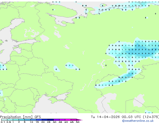159x123 pixels.
Task: Click the '(12+375)' forecast offset text
Action: click(151, 117)
